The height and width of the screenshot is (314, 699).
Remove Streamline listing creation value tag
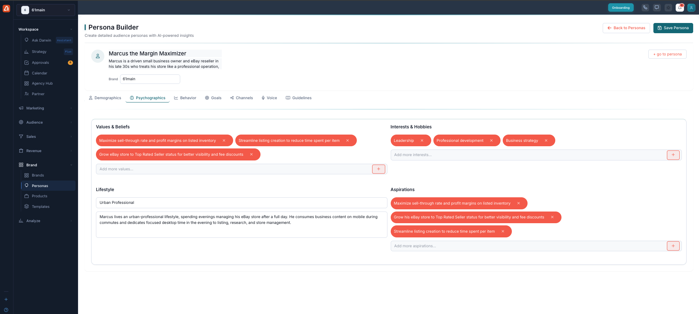348,141
